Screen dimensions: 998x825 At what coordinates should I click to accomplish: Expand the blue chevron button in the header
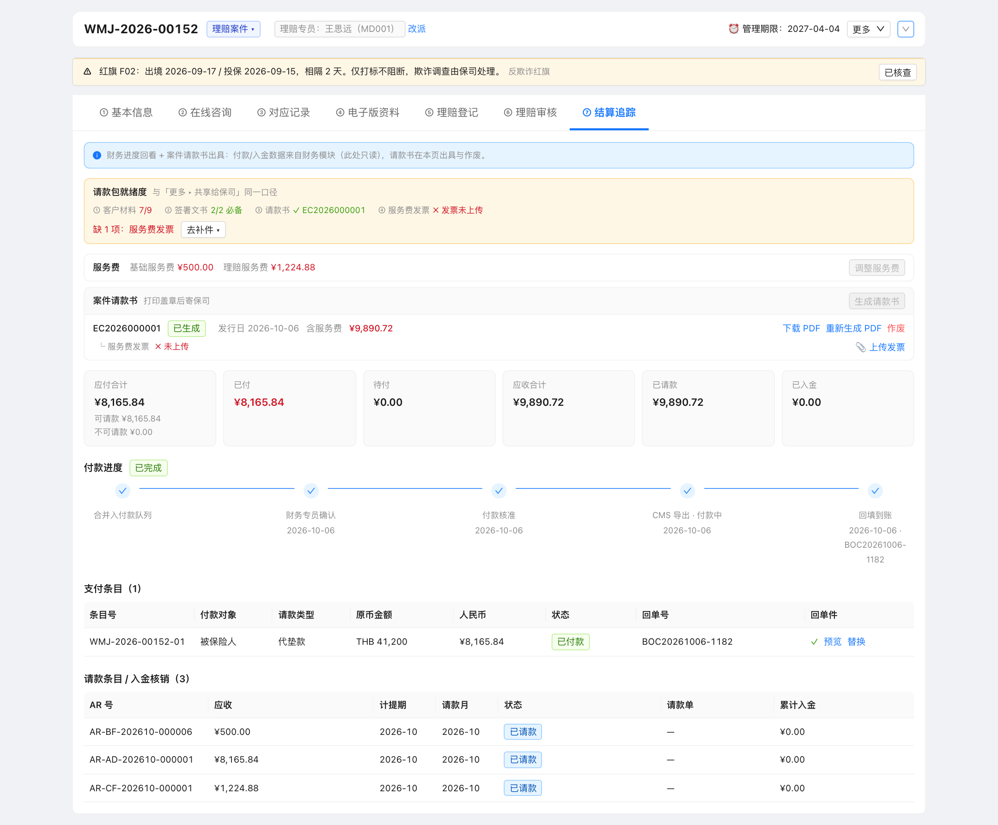tap(906, 29)
